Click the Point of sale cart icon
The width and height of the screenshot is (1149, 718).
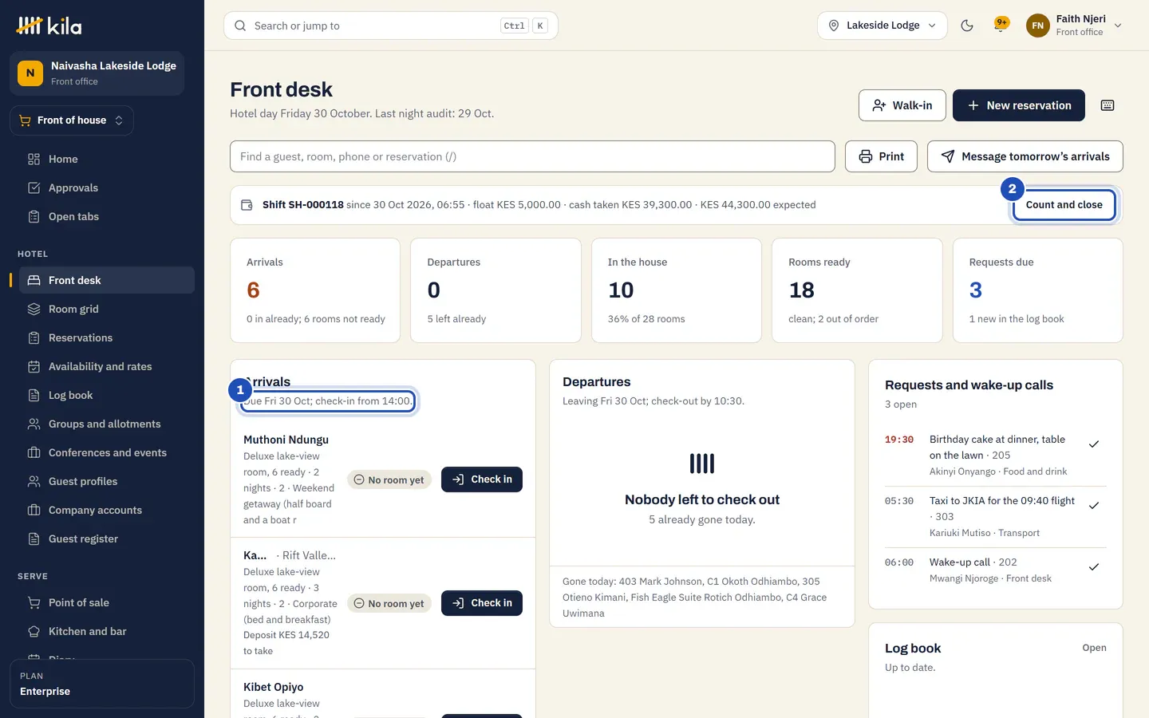pyautogui.click(x=34, y=603)
